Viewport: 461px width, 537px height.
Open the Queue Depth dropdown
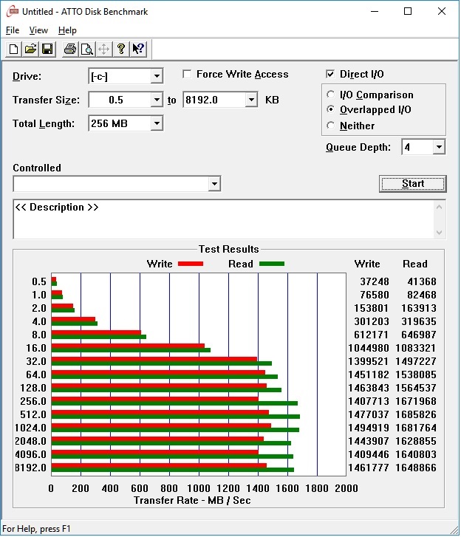439,147
